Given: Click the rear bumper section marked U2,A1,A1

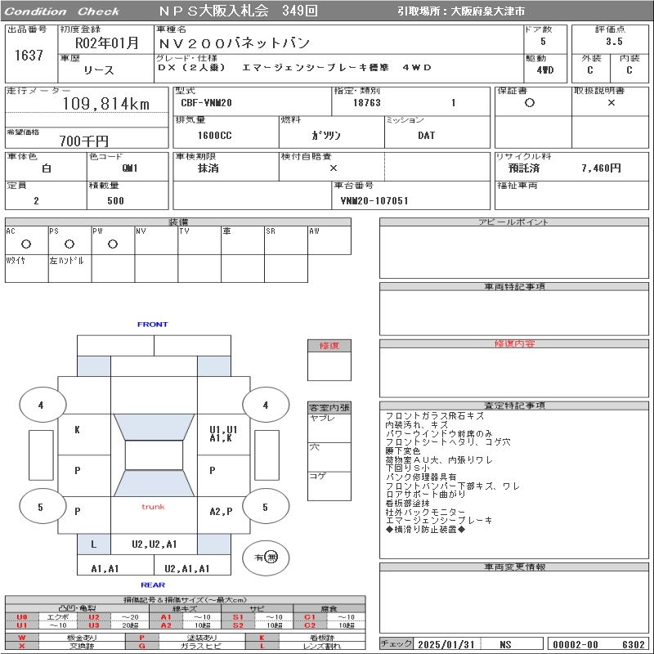Looking at the screenshot, I should [187, 568].
